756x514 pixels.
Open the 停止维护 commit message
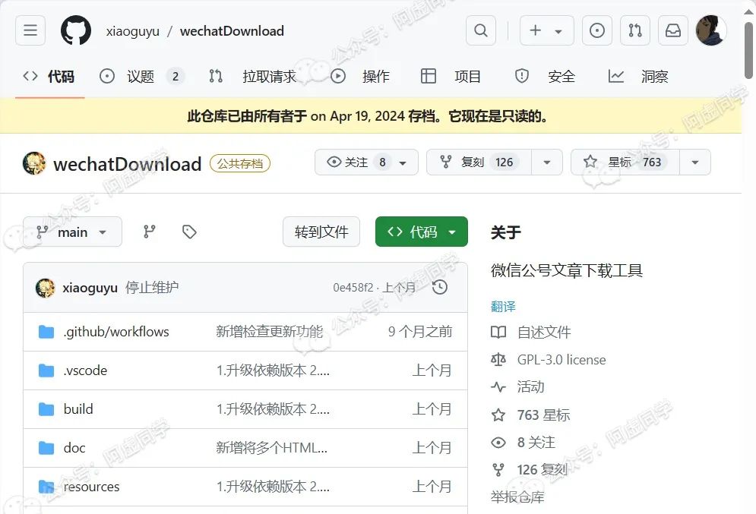[152, 288]
